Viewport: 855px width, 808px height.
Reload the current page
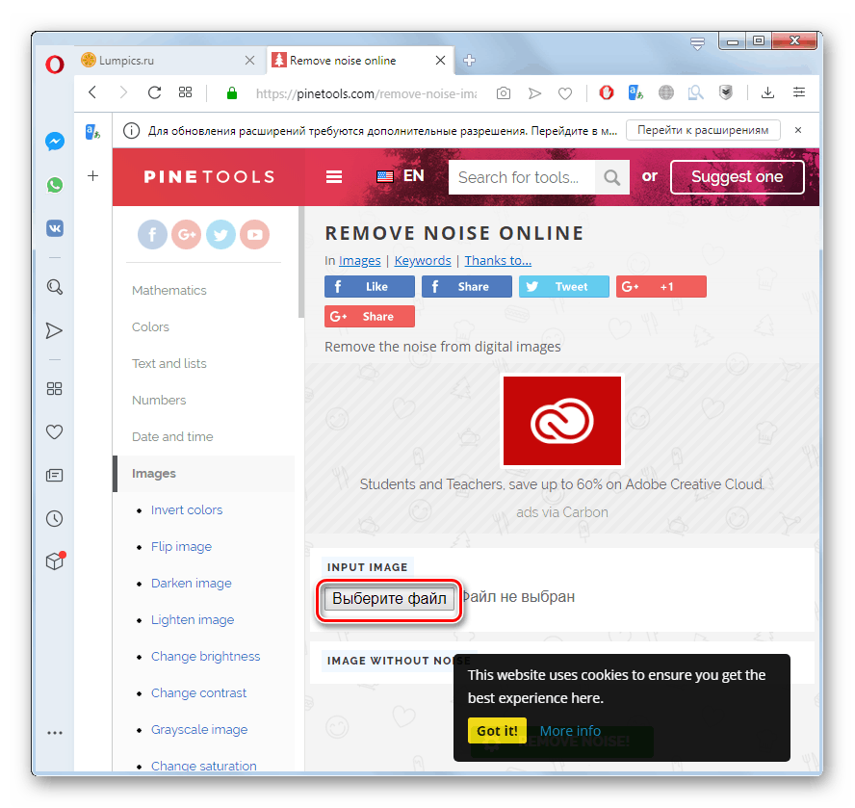(154, 92)
